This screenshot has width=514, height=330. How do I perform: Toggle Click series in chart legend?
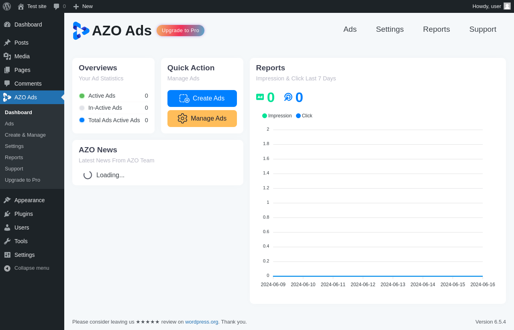pos(304,116)
